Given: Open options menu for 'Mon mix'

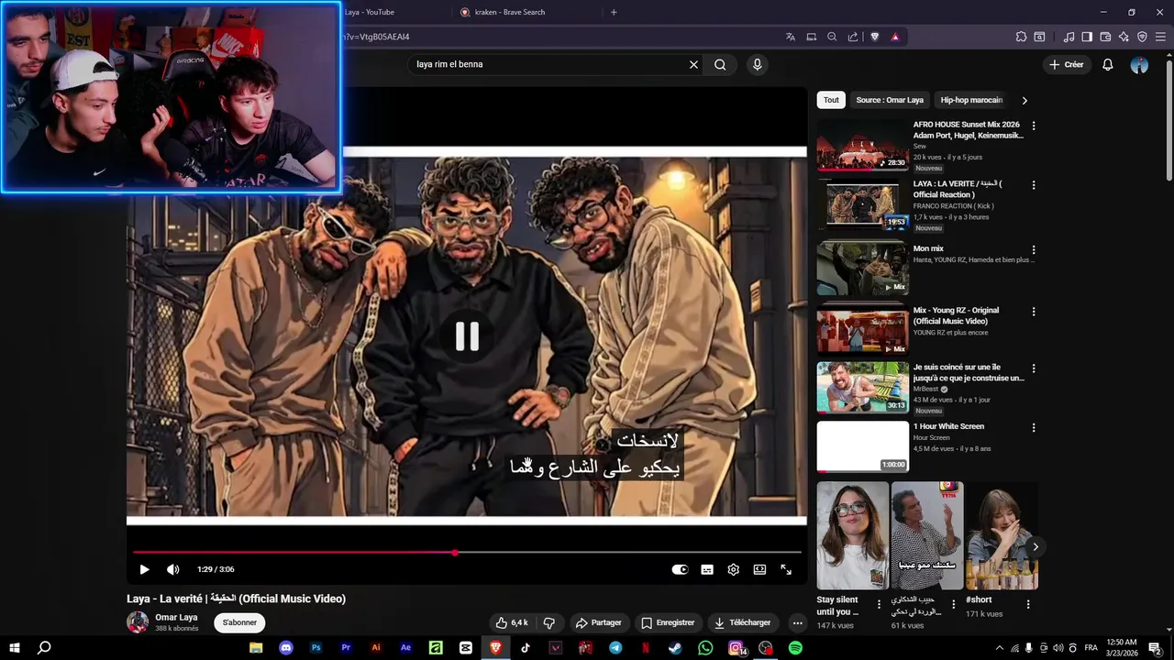Looking at the screenshot, I should tap(1034, 249).
